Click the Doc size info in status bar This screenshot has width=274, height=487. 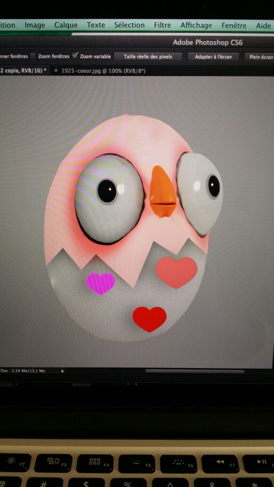click(23, 371)
